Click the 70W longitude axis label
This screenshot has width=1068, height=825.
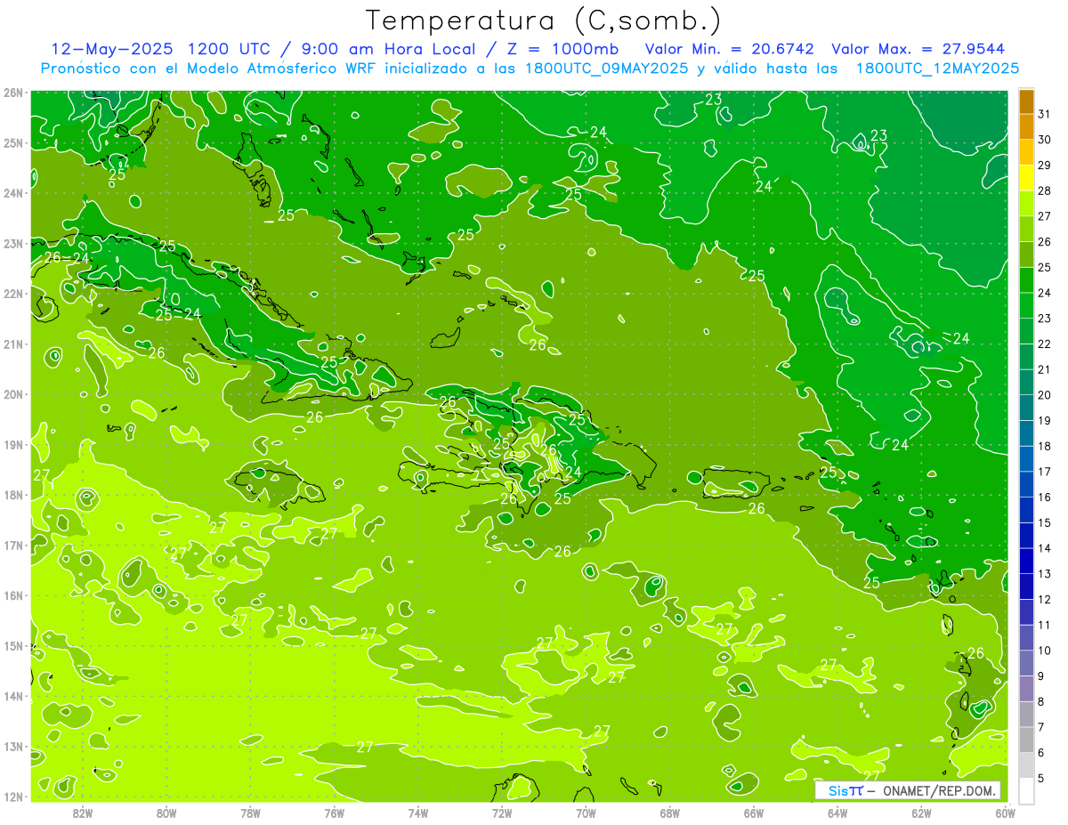click(x=586, y=813)
